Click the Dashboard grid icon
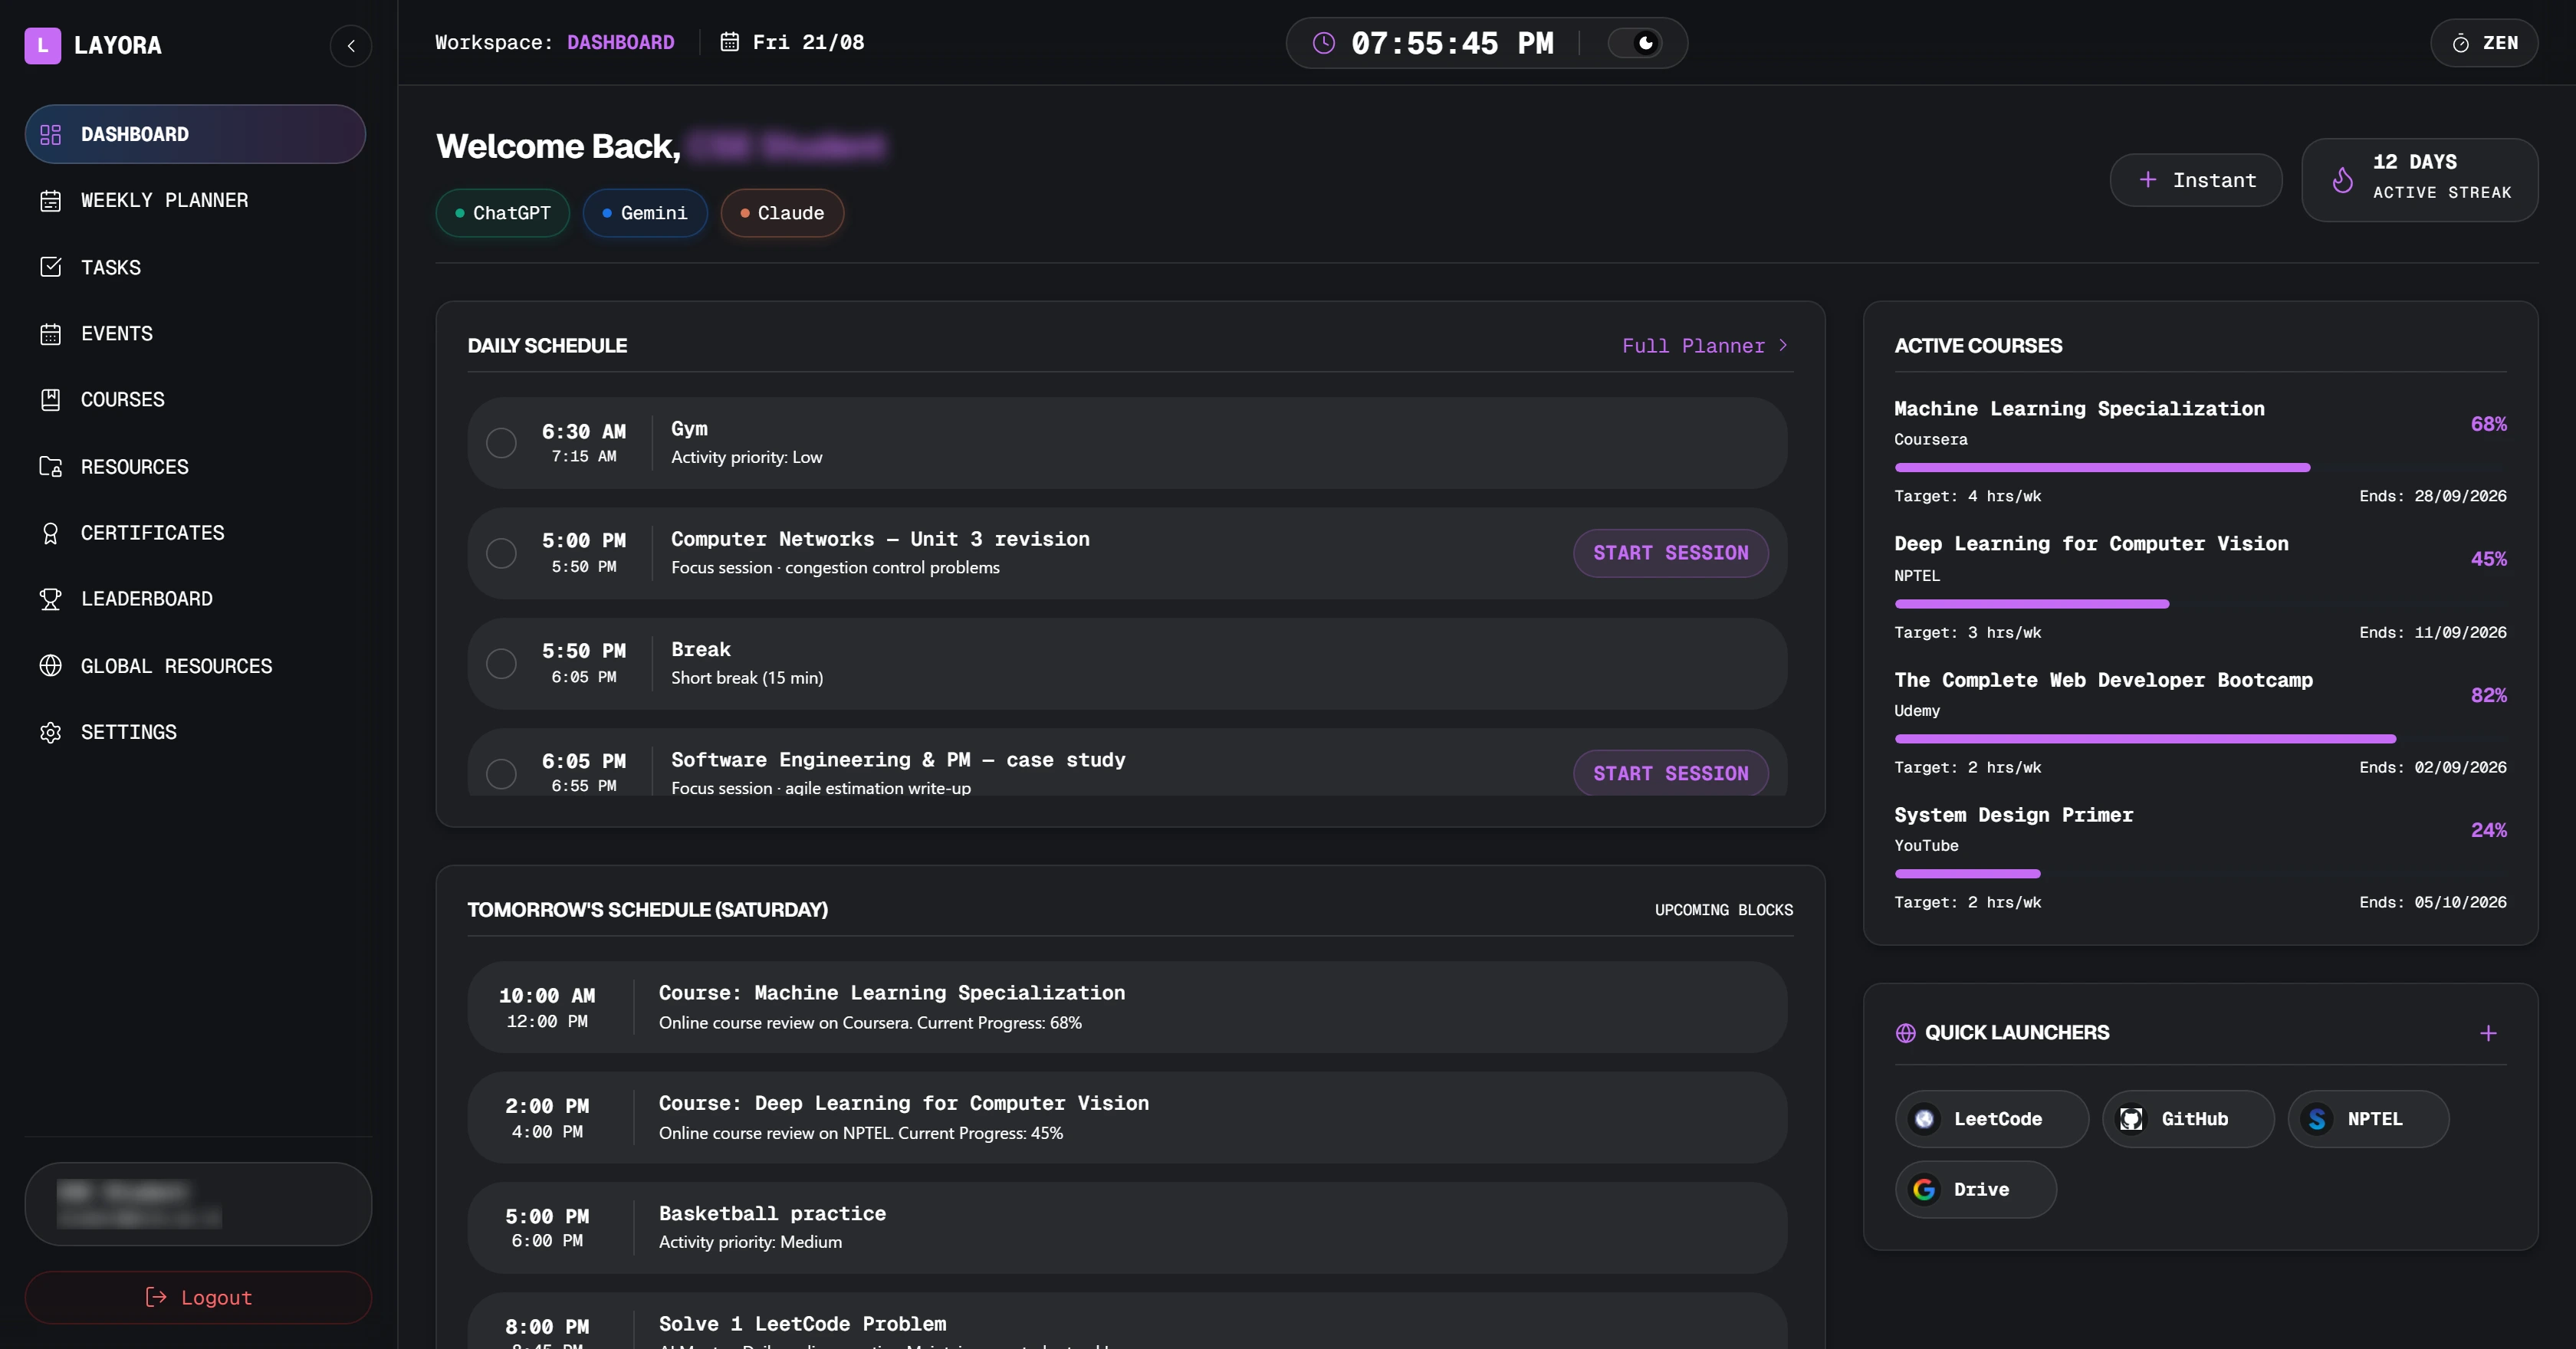The width and height of the screenshot is (2576, 1349). coord(50,134)
